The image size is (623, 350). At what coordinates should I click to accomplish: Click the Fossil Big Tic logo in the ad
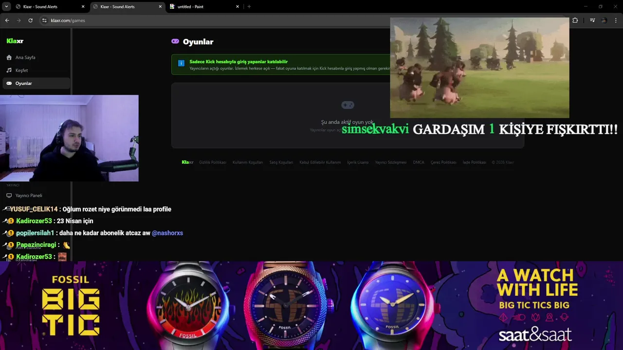click(71, 305)
